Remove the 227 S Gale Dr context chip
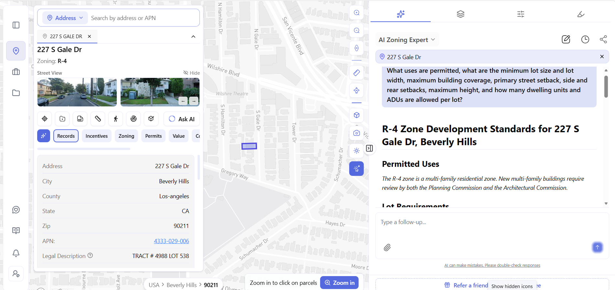Viewport: 615px width, 290px height. click(602, 57)
